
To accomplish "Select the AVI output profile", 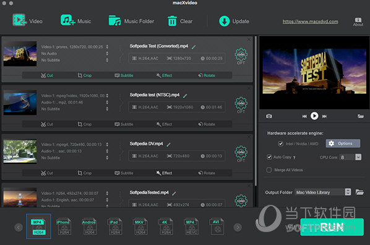I will [217, 226].
